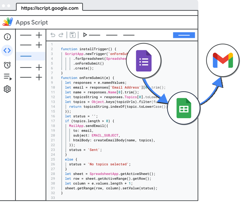The height and width of the screenshot is (204, 248).
Task: Click the Undo arrow in editor toolbar
Action: (53, 35)
